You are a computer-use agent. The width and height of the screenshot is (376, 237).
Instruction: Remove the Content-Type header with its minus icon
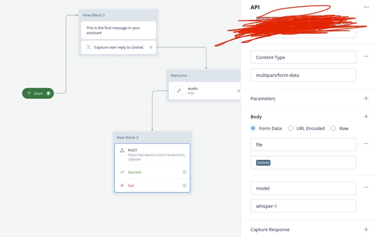click(366, 57)
